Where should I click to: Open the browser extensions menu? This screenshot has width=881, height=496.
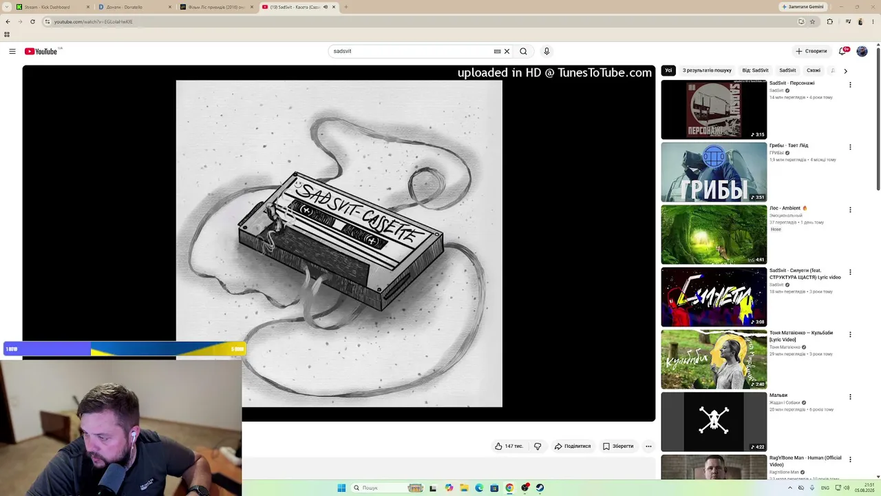(829, 21)
